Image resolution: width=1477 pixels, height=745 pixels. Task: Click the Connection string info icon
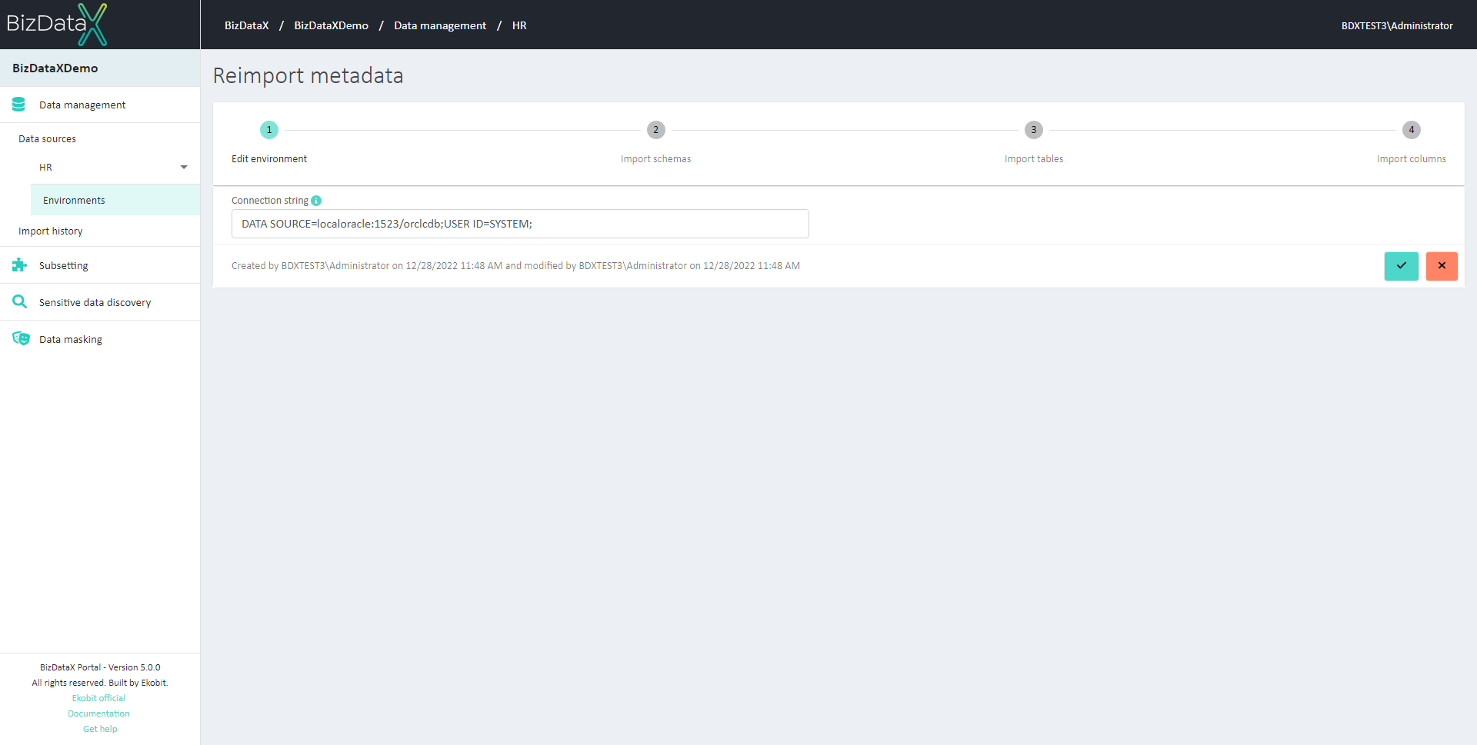316,201
